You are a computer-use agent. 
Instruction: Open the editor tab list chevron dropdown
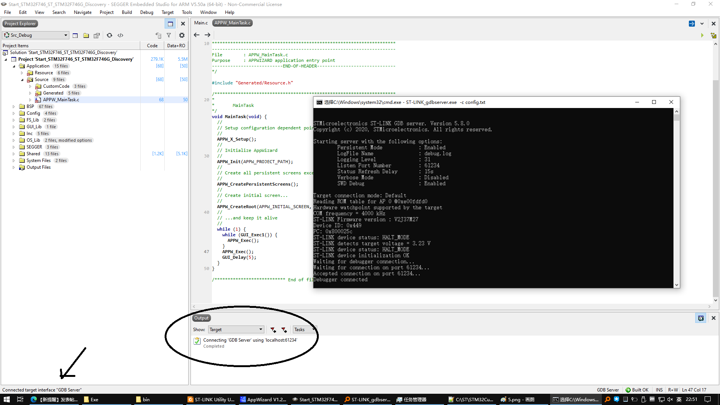[x=702, y=24]
